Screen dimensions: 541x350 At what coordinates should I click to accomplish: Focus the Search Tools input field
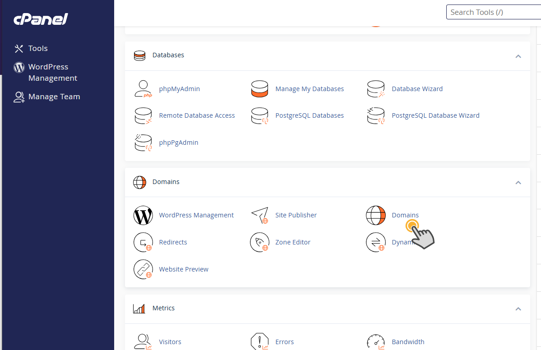(494, 12)
